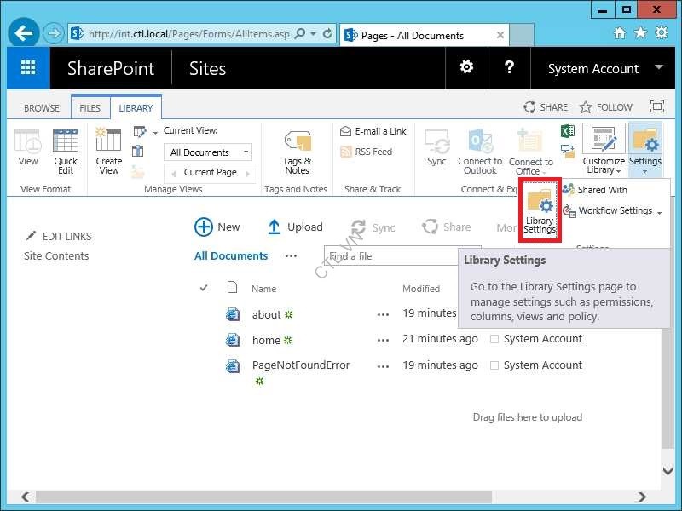The image size is (682, 511).
Task: Switch to the FILES ribbon tab
Action: tap(90, 108)
